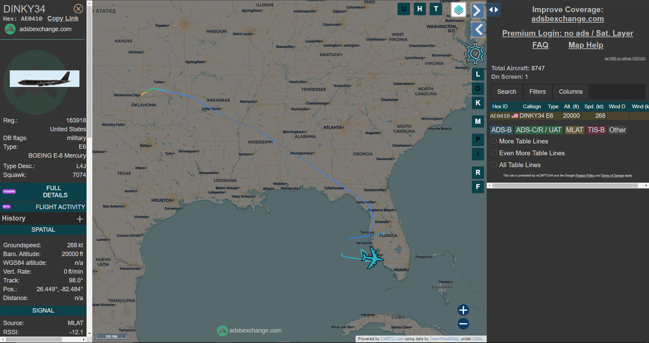The width and height of the screenshot is (649, 343).
Task: Click info panel horizontal scrollbar right arrow
Action: coord(84,339)
